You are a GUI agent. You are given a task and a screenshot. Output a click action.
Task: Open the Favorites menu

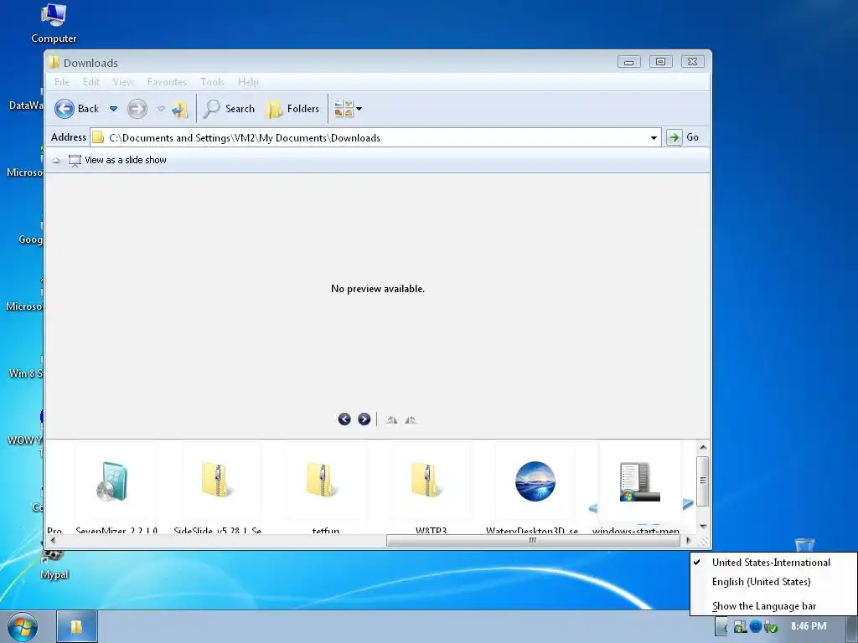167,82
